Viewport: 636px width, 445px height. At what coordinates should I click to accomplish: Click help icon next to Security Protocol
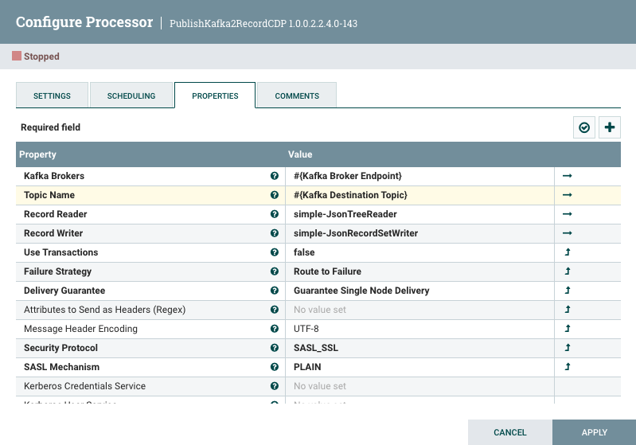tap(275, 348)
